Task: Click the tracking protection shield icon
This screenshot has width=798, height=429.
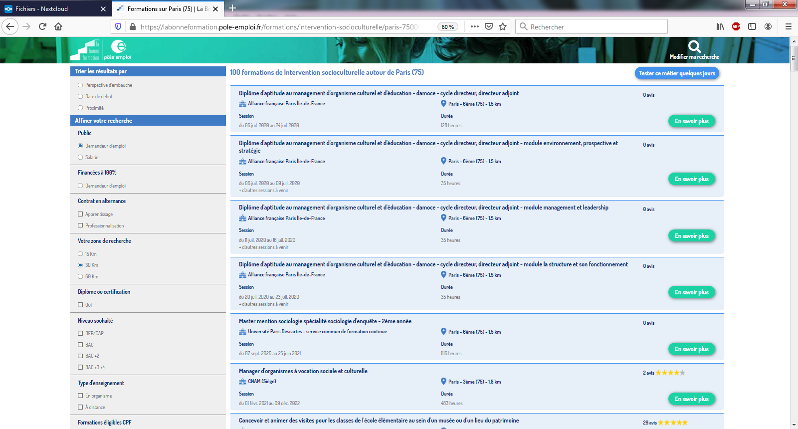Action: coord(118,26)
